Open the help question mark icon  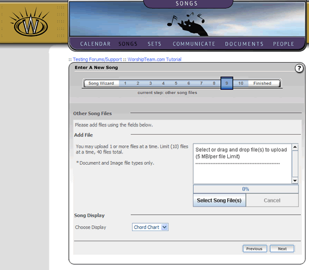[x=299, y=68]
